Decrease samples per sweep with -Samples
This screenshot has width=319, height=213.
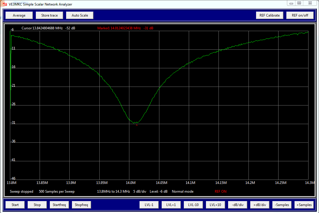coord(282,205)
